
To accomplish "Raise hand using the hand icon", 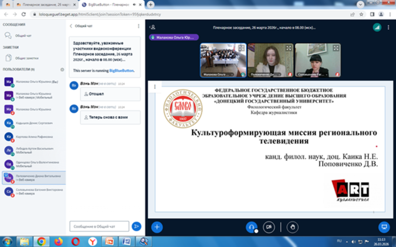I will (x=292, y=227).
